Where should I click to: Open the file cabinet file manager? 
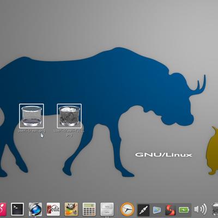coord(107,209)
